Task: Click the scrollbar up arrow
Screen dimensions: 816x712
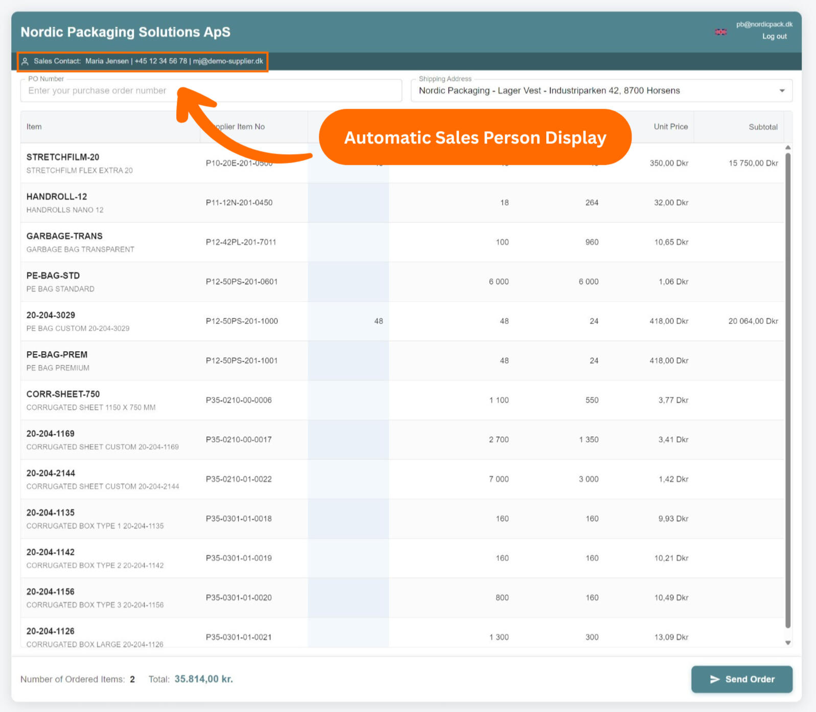Action: [x=787, y=148]
